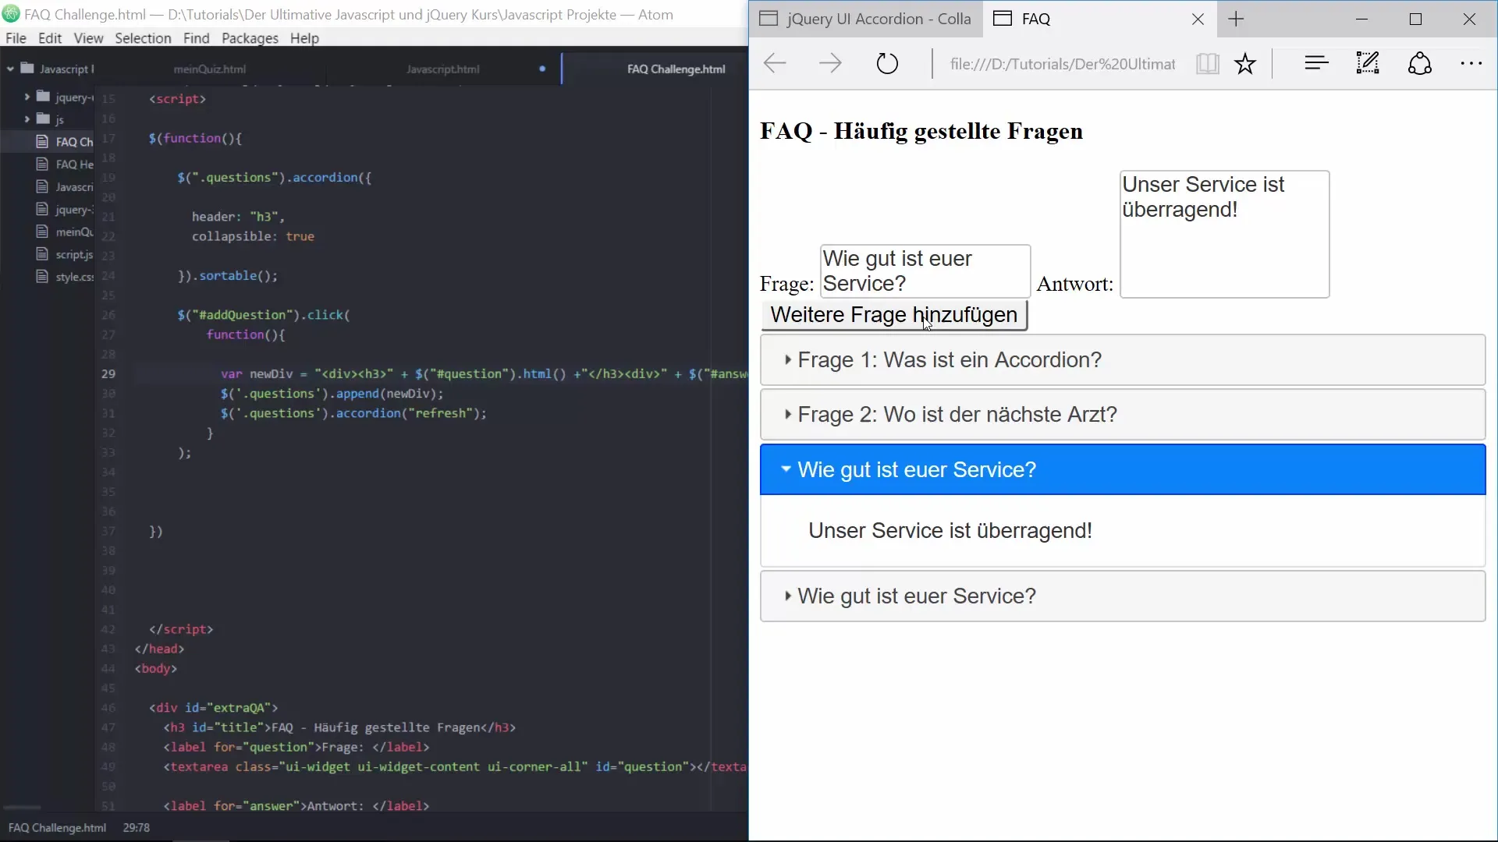Viewport: 1498px width, 842px height.
Task: Click the FAQ - Häufig gestellte Fragen heading
Action: 921,131
